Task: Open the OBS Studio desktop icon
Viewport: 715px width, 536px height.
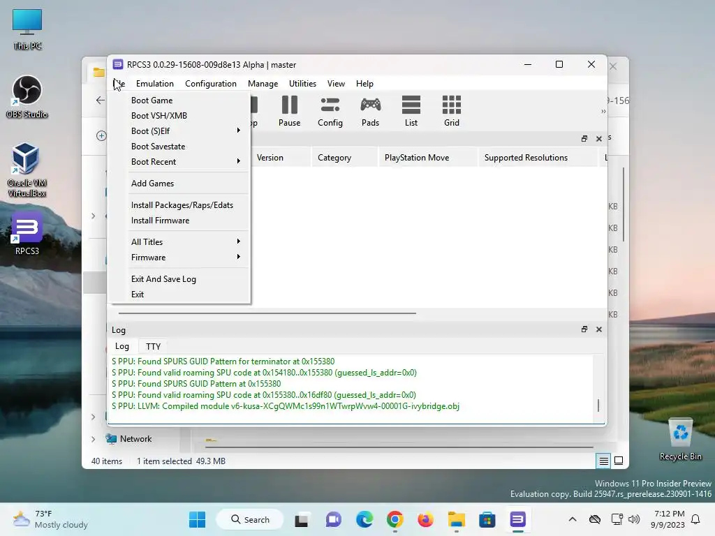Action: tap(27, 96)
